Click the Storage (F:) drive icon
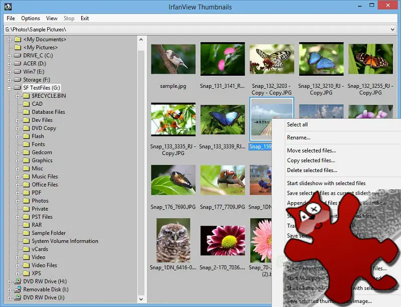This screenshot has width=401, height=307. click(18, 80)
